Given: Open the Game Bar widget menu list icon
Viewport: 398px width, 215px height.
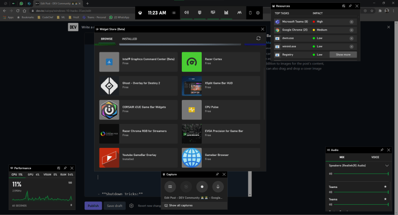Looking at the screenshot, I should click(174, 13).
